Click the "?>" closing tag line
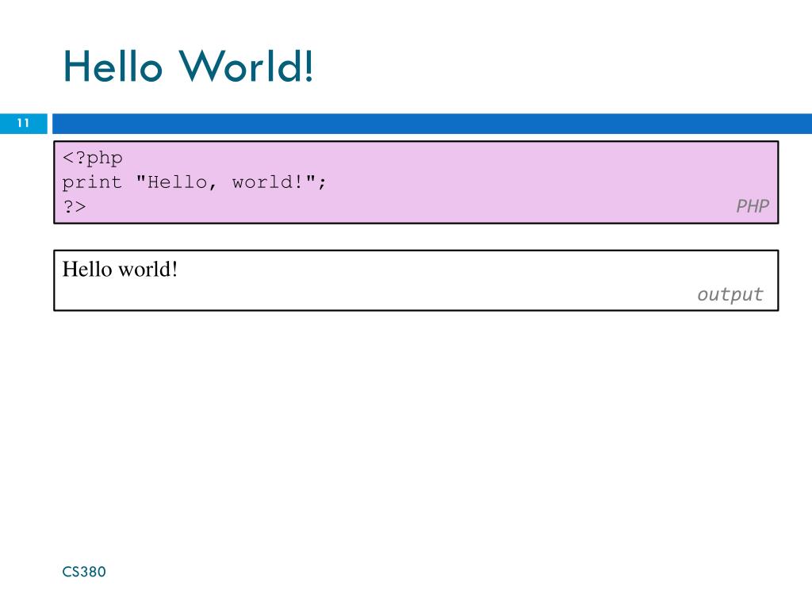This screenshot has height=609, width=812. point(75,207)
